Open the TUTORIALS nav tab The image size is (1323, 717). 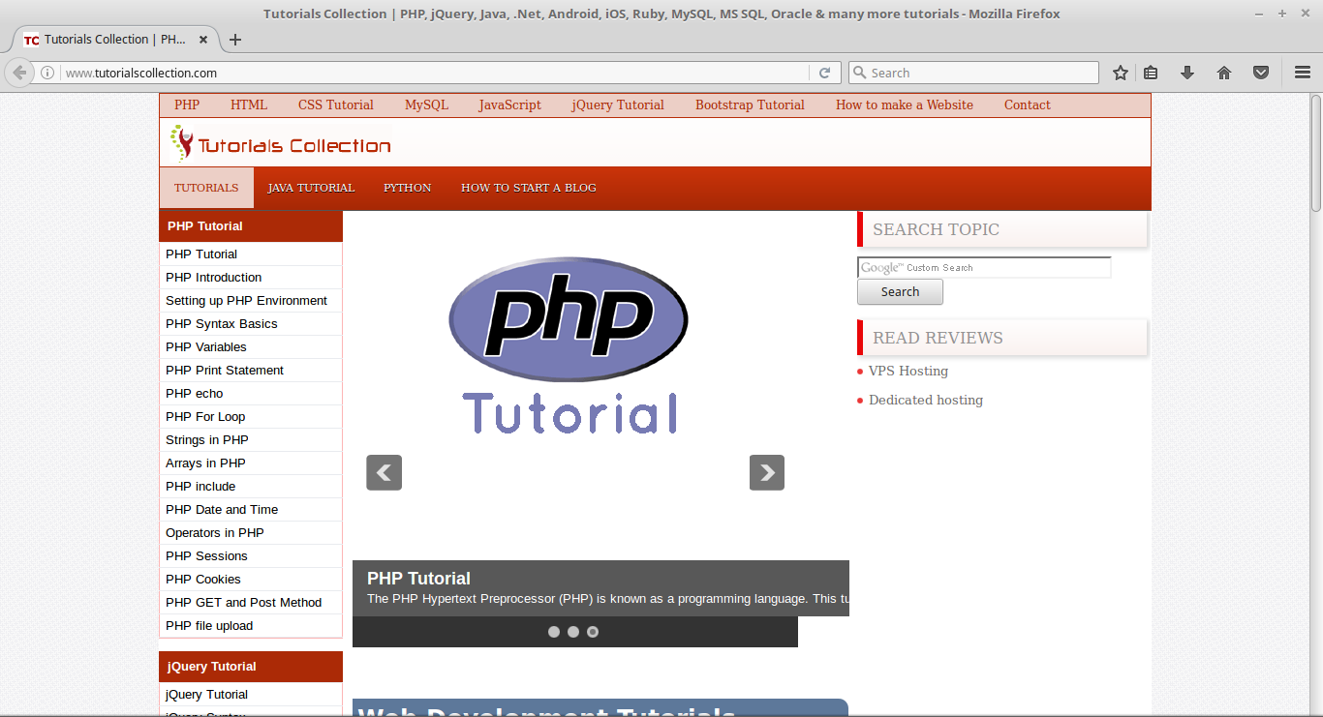(206, 188)
